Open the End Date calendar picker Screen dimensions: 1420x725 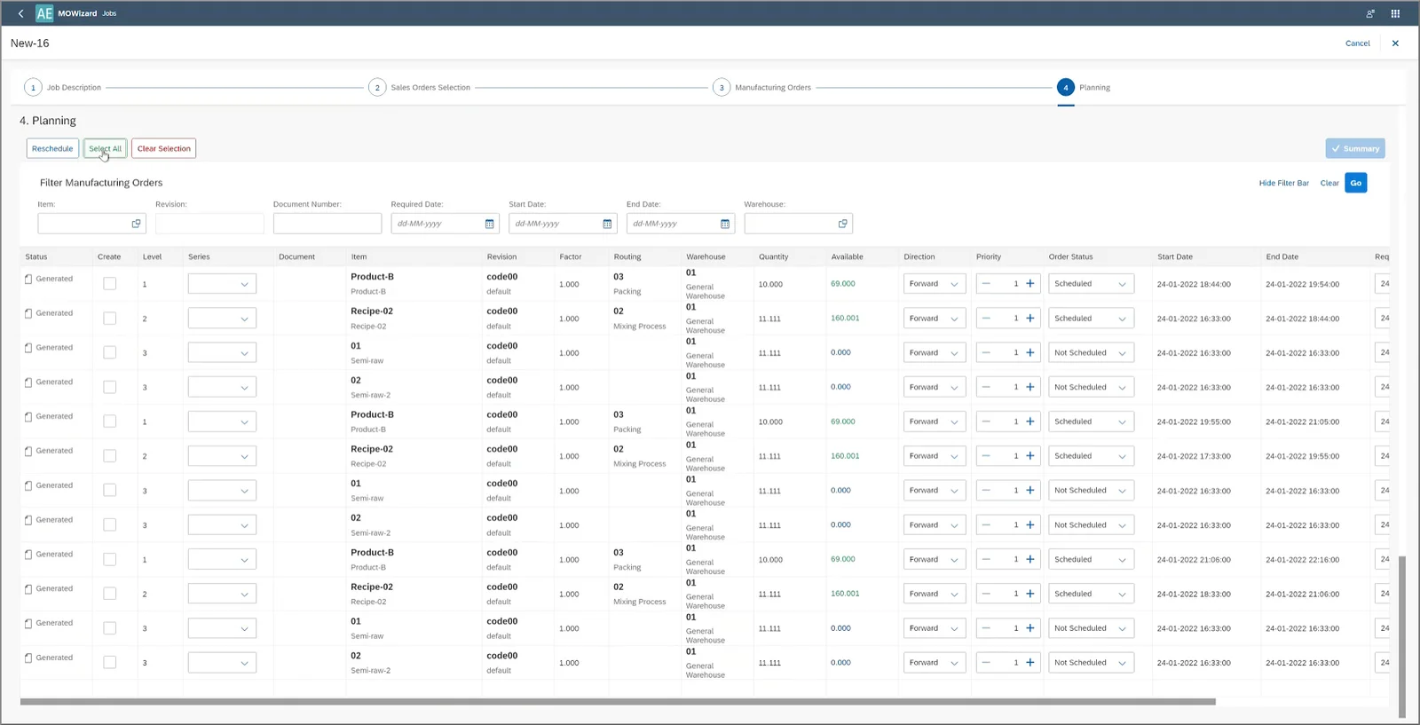click(x=725, y=224)
